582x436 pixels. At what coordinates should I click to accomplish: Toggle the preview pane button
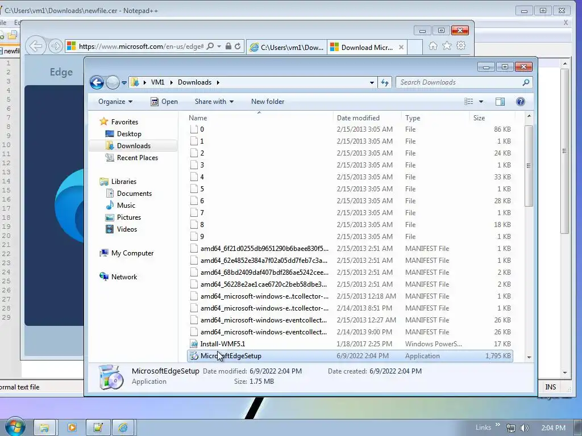[x=500, y=102]
